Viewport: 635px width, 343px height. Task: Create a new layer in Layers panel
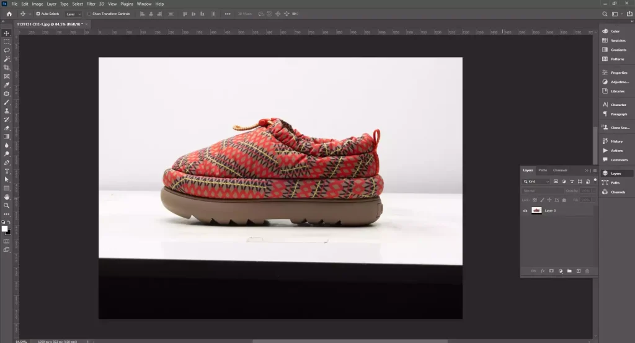[x=578, y=271]
